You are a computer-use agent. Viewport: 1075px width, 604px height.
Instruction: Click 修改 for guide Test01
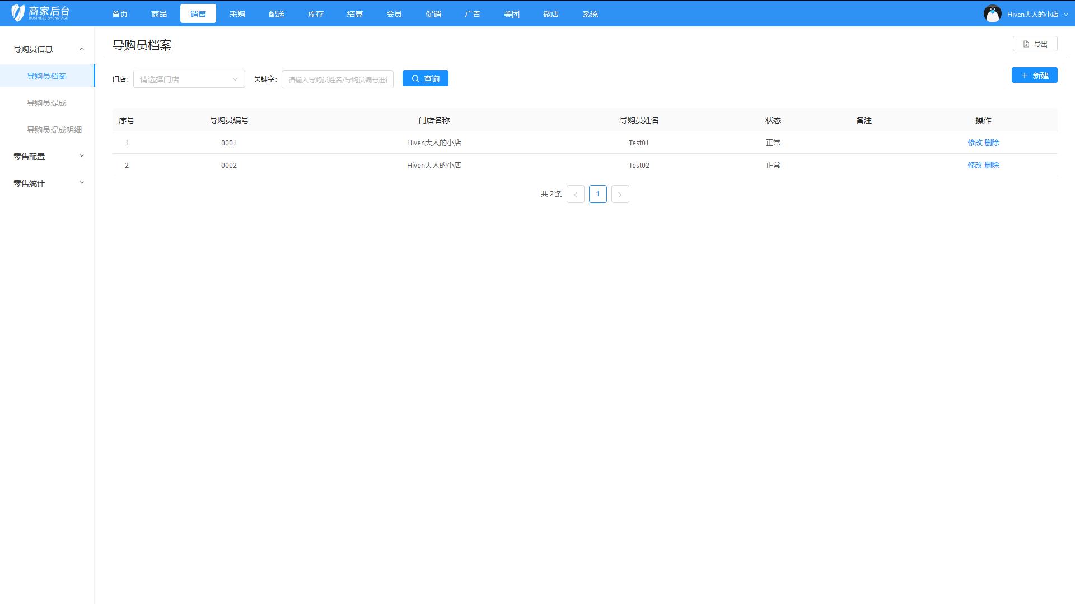pos(974,143)
